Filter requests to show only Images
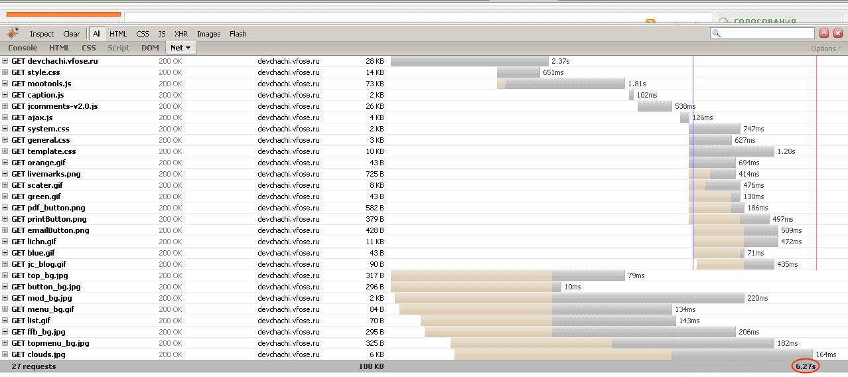This screenshot has height=377, width=848. [x=208, y=34]
